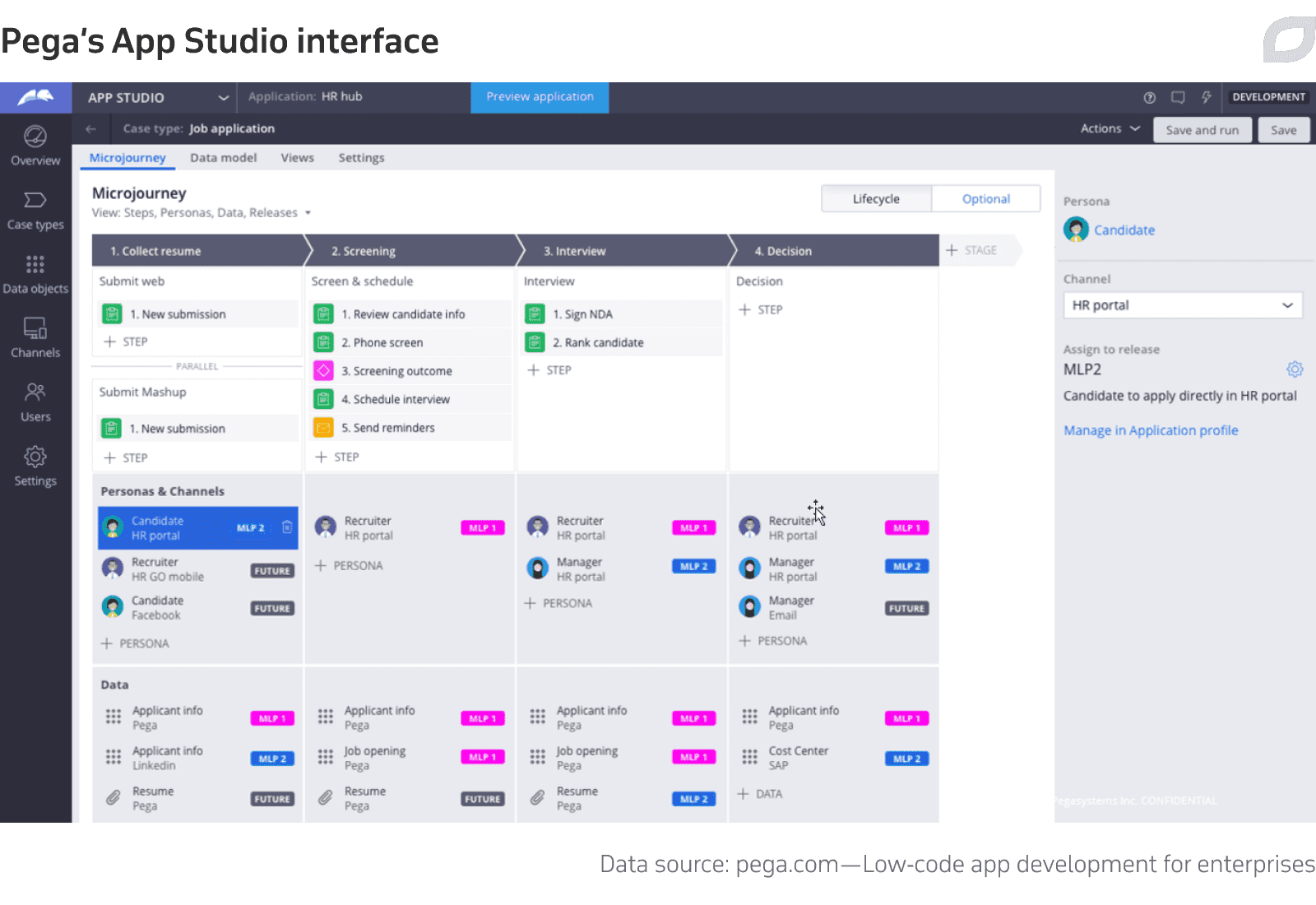Select the 3. Interview stage header

(622, 251)
